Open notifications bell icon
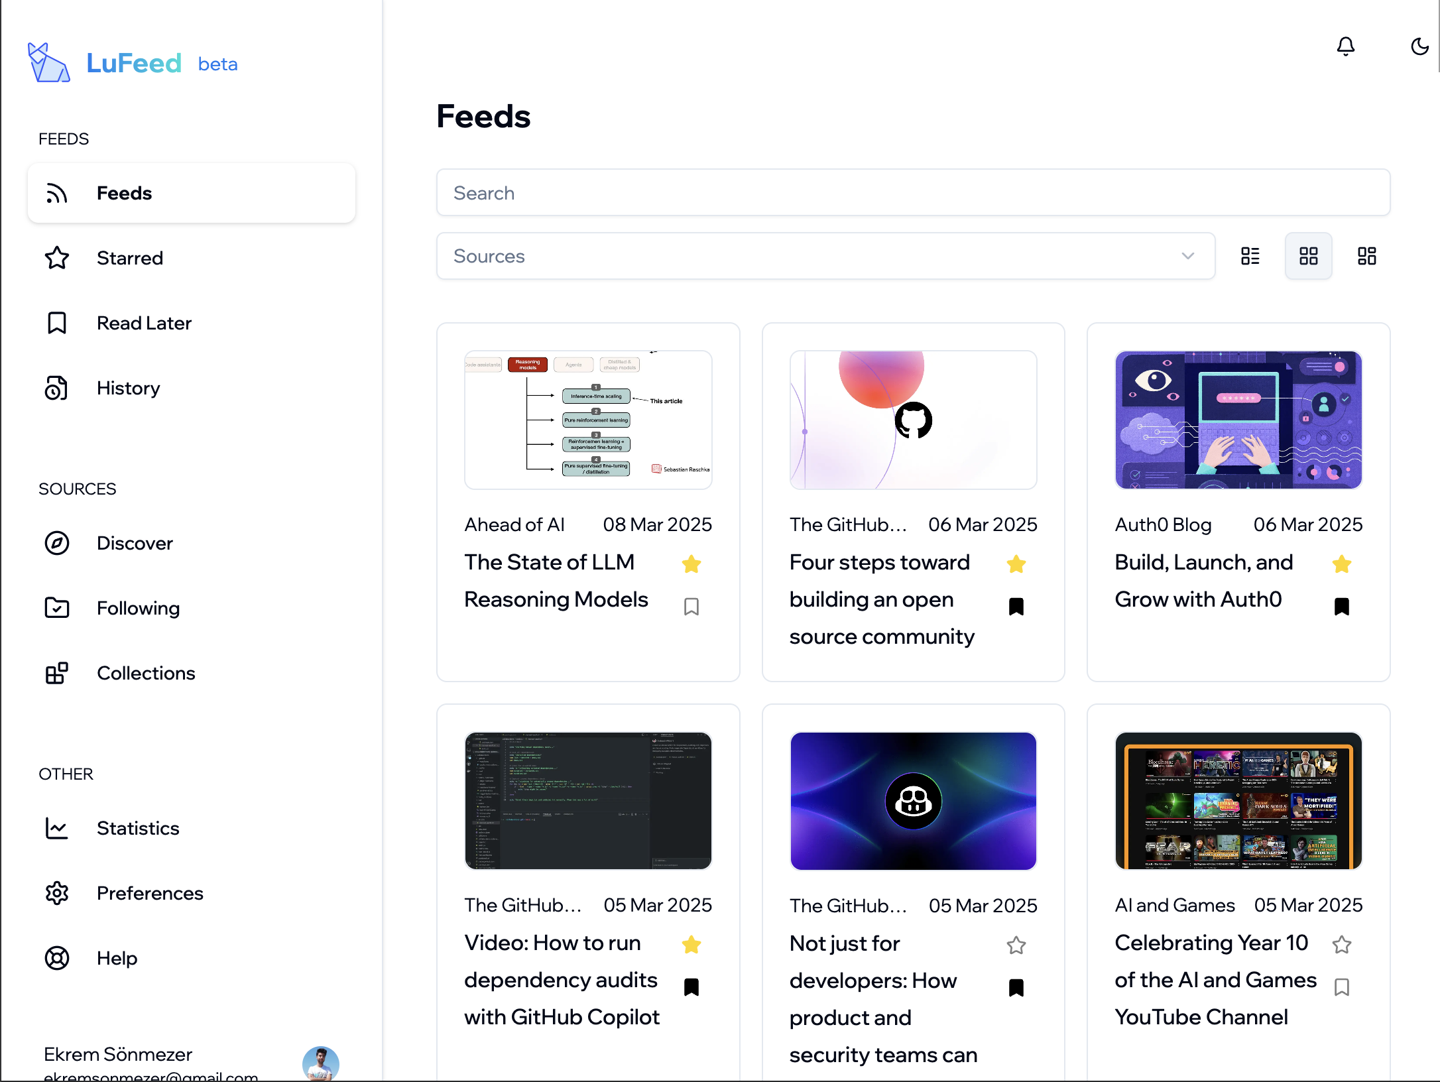Viewport: 1440px width, 1082px height. [x=1345, y=46]
